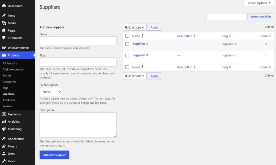Click the Users person icon
Image resolution: width=276 pixels, height=165 pixels.
click(4, 153)
